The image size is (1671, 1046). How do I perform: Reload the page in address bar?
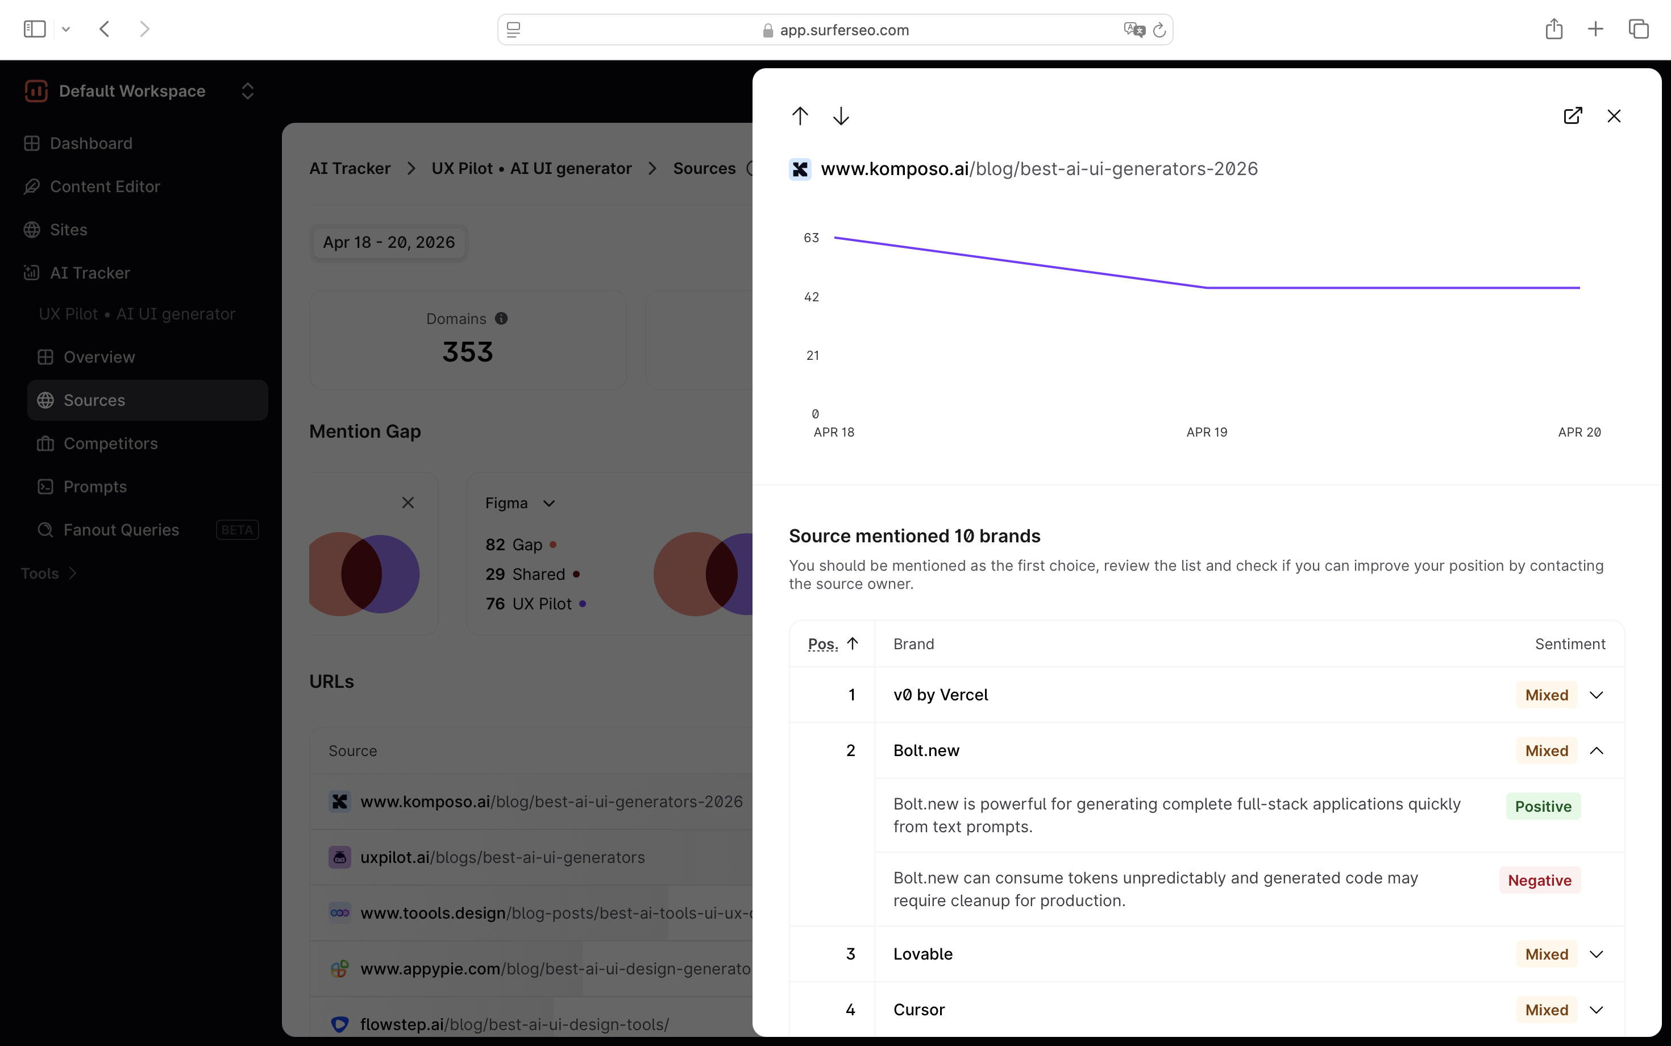click(1160, 30)
